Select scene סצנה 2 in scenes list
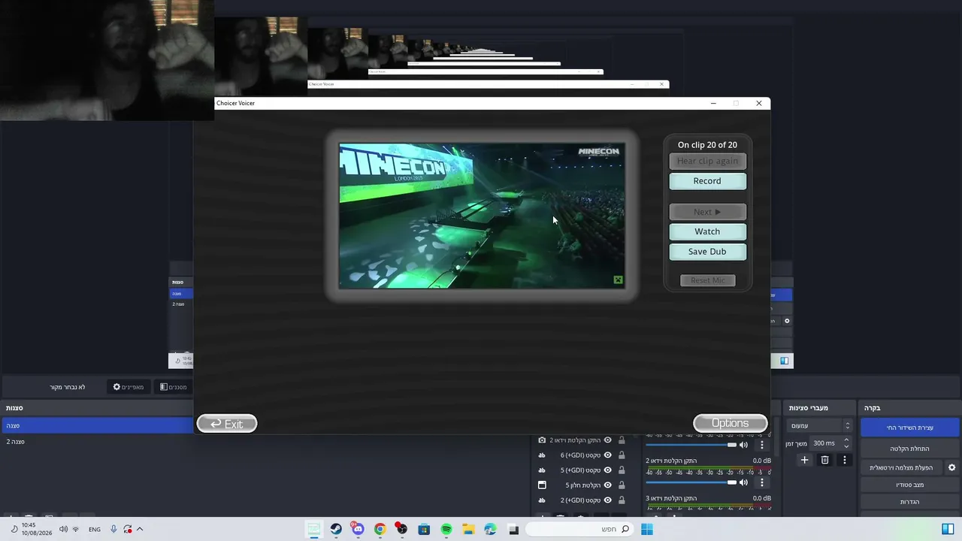The height and width of the screenshot is (541, 962). click(x=97, y=442)
